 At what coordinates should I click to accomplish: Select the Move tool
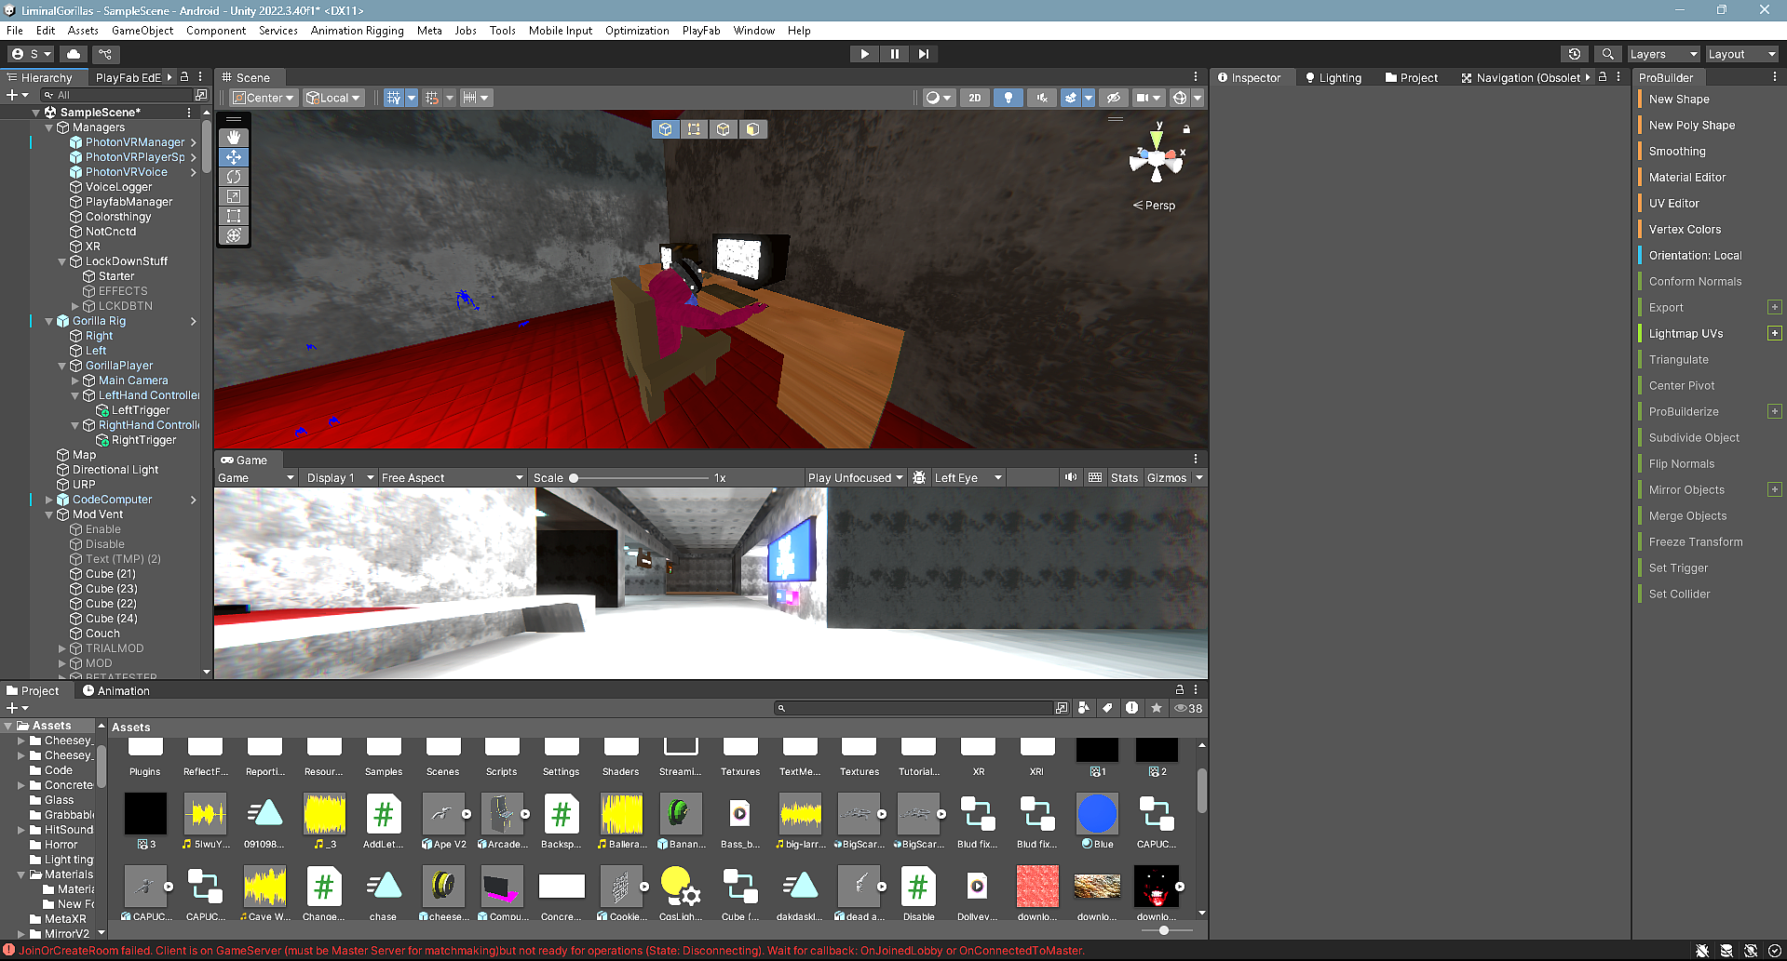[x=234, y=157]
